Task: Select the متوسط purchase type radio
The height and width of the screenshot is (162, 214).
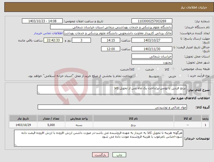Action: point(163,76)
